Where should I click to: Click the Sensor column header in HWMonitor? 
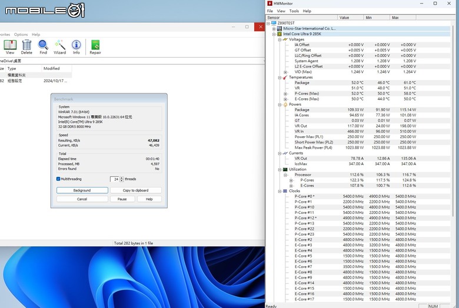tap(301, 18)
